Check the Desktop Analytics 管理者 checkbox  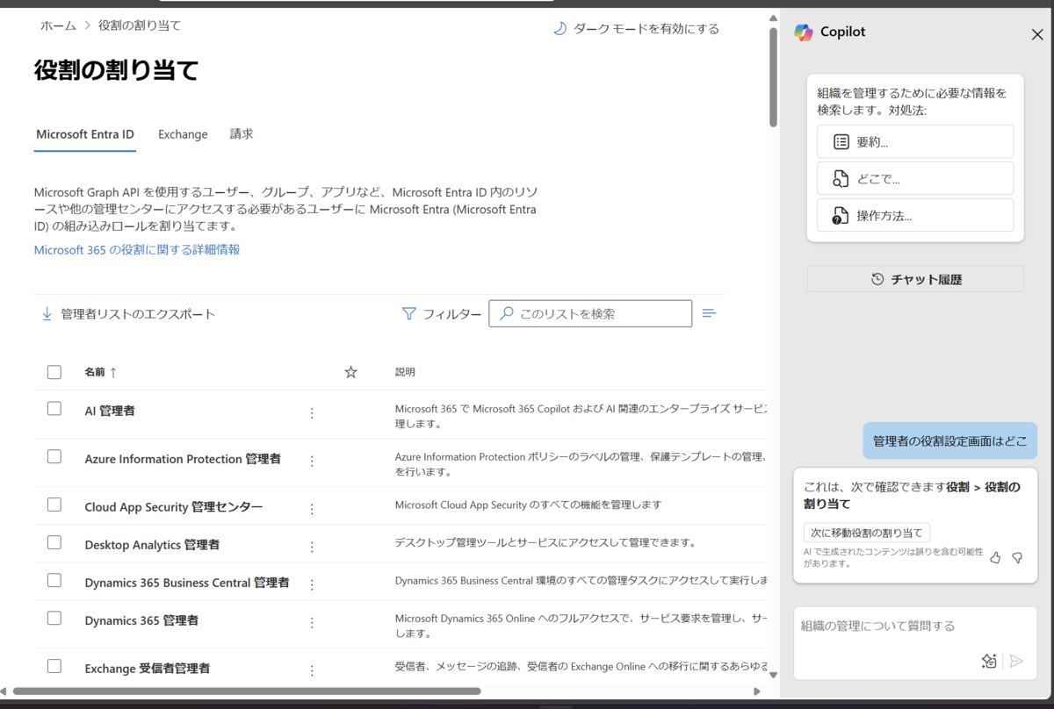pos(54,542)
